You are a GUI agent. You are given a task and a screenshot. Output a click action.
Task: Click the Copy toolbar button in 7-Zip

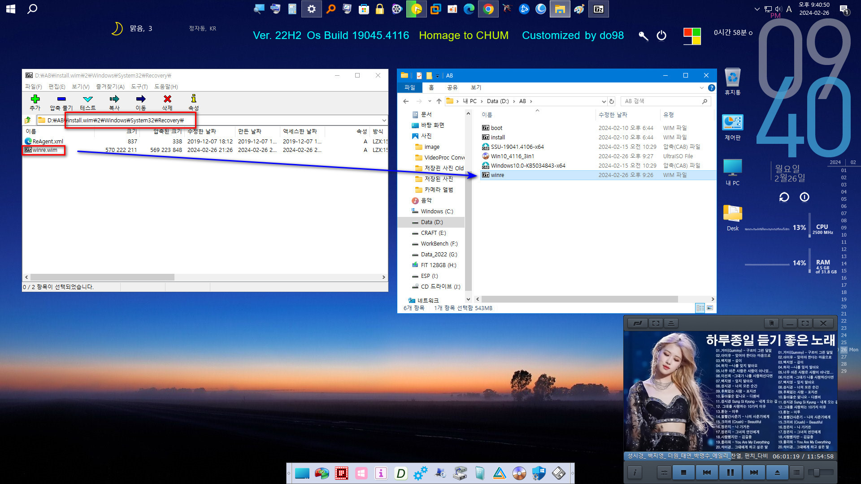pyautogui.click(x=114, y=102)
